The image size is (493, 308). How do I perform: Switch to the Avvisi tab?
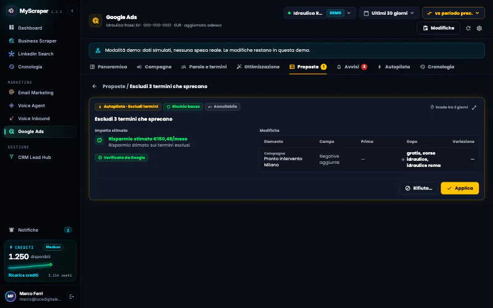351,67
